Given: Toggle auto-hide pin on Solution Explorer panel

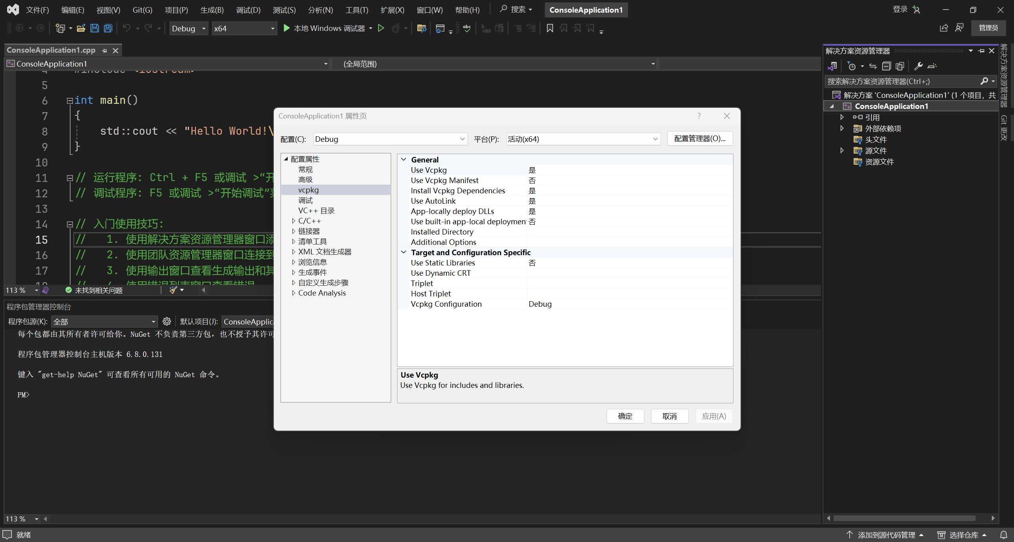Looking at the screenshot, I should pyautogui.click(x=981, y=51).
